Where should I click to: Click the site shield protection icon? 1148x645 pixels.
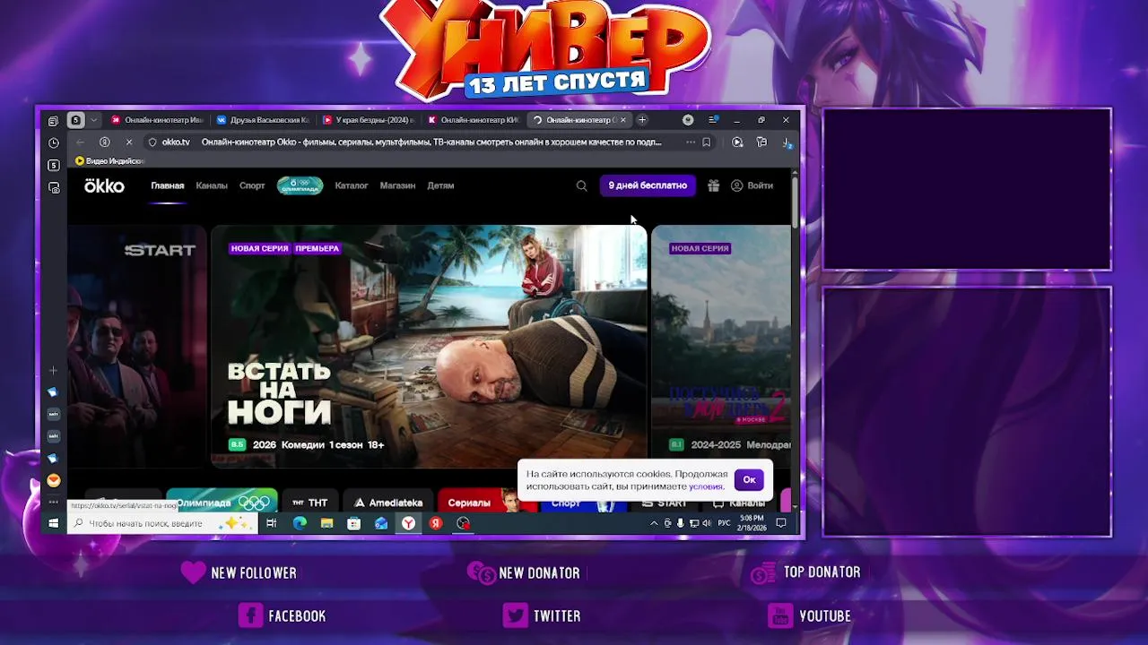tap(152, 142)
